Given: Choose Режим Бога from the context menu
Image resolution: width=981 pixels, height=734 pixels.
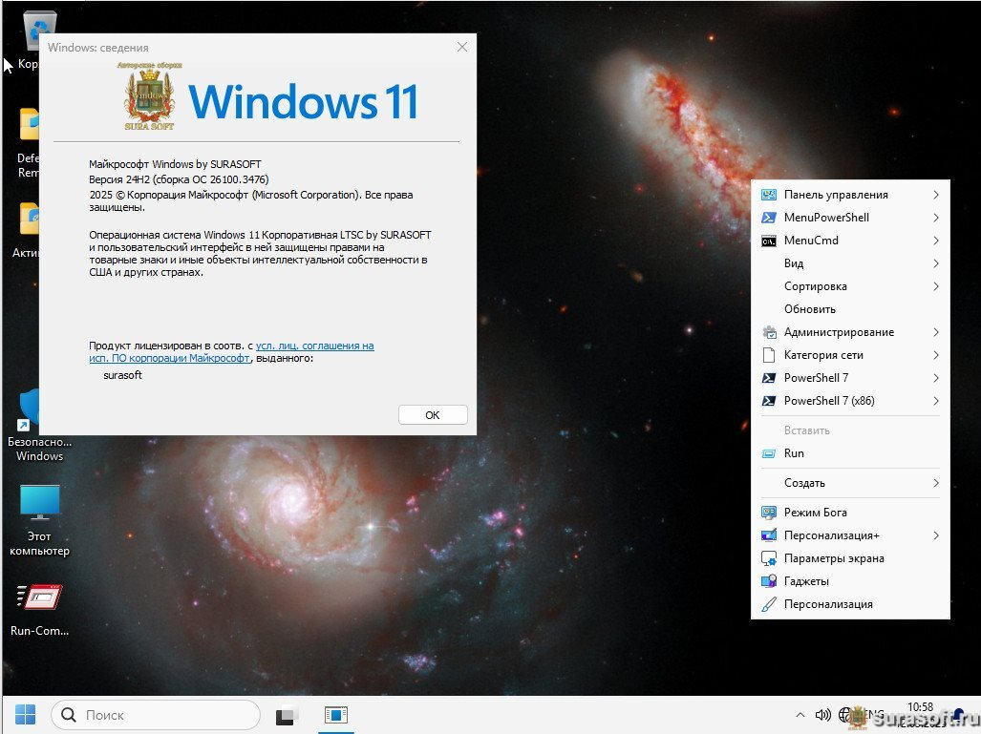Looking at the screenshot, I should pos(815,513).
